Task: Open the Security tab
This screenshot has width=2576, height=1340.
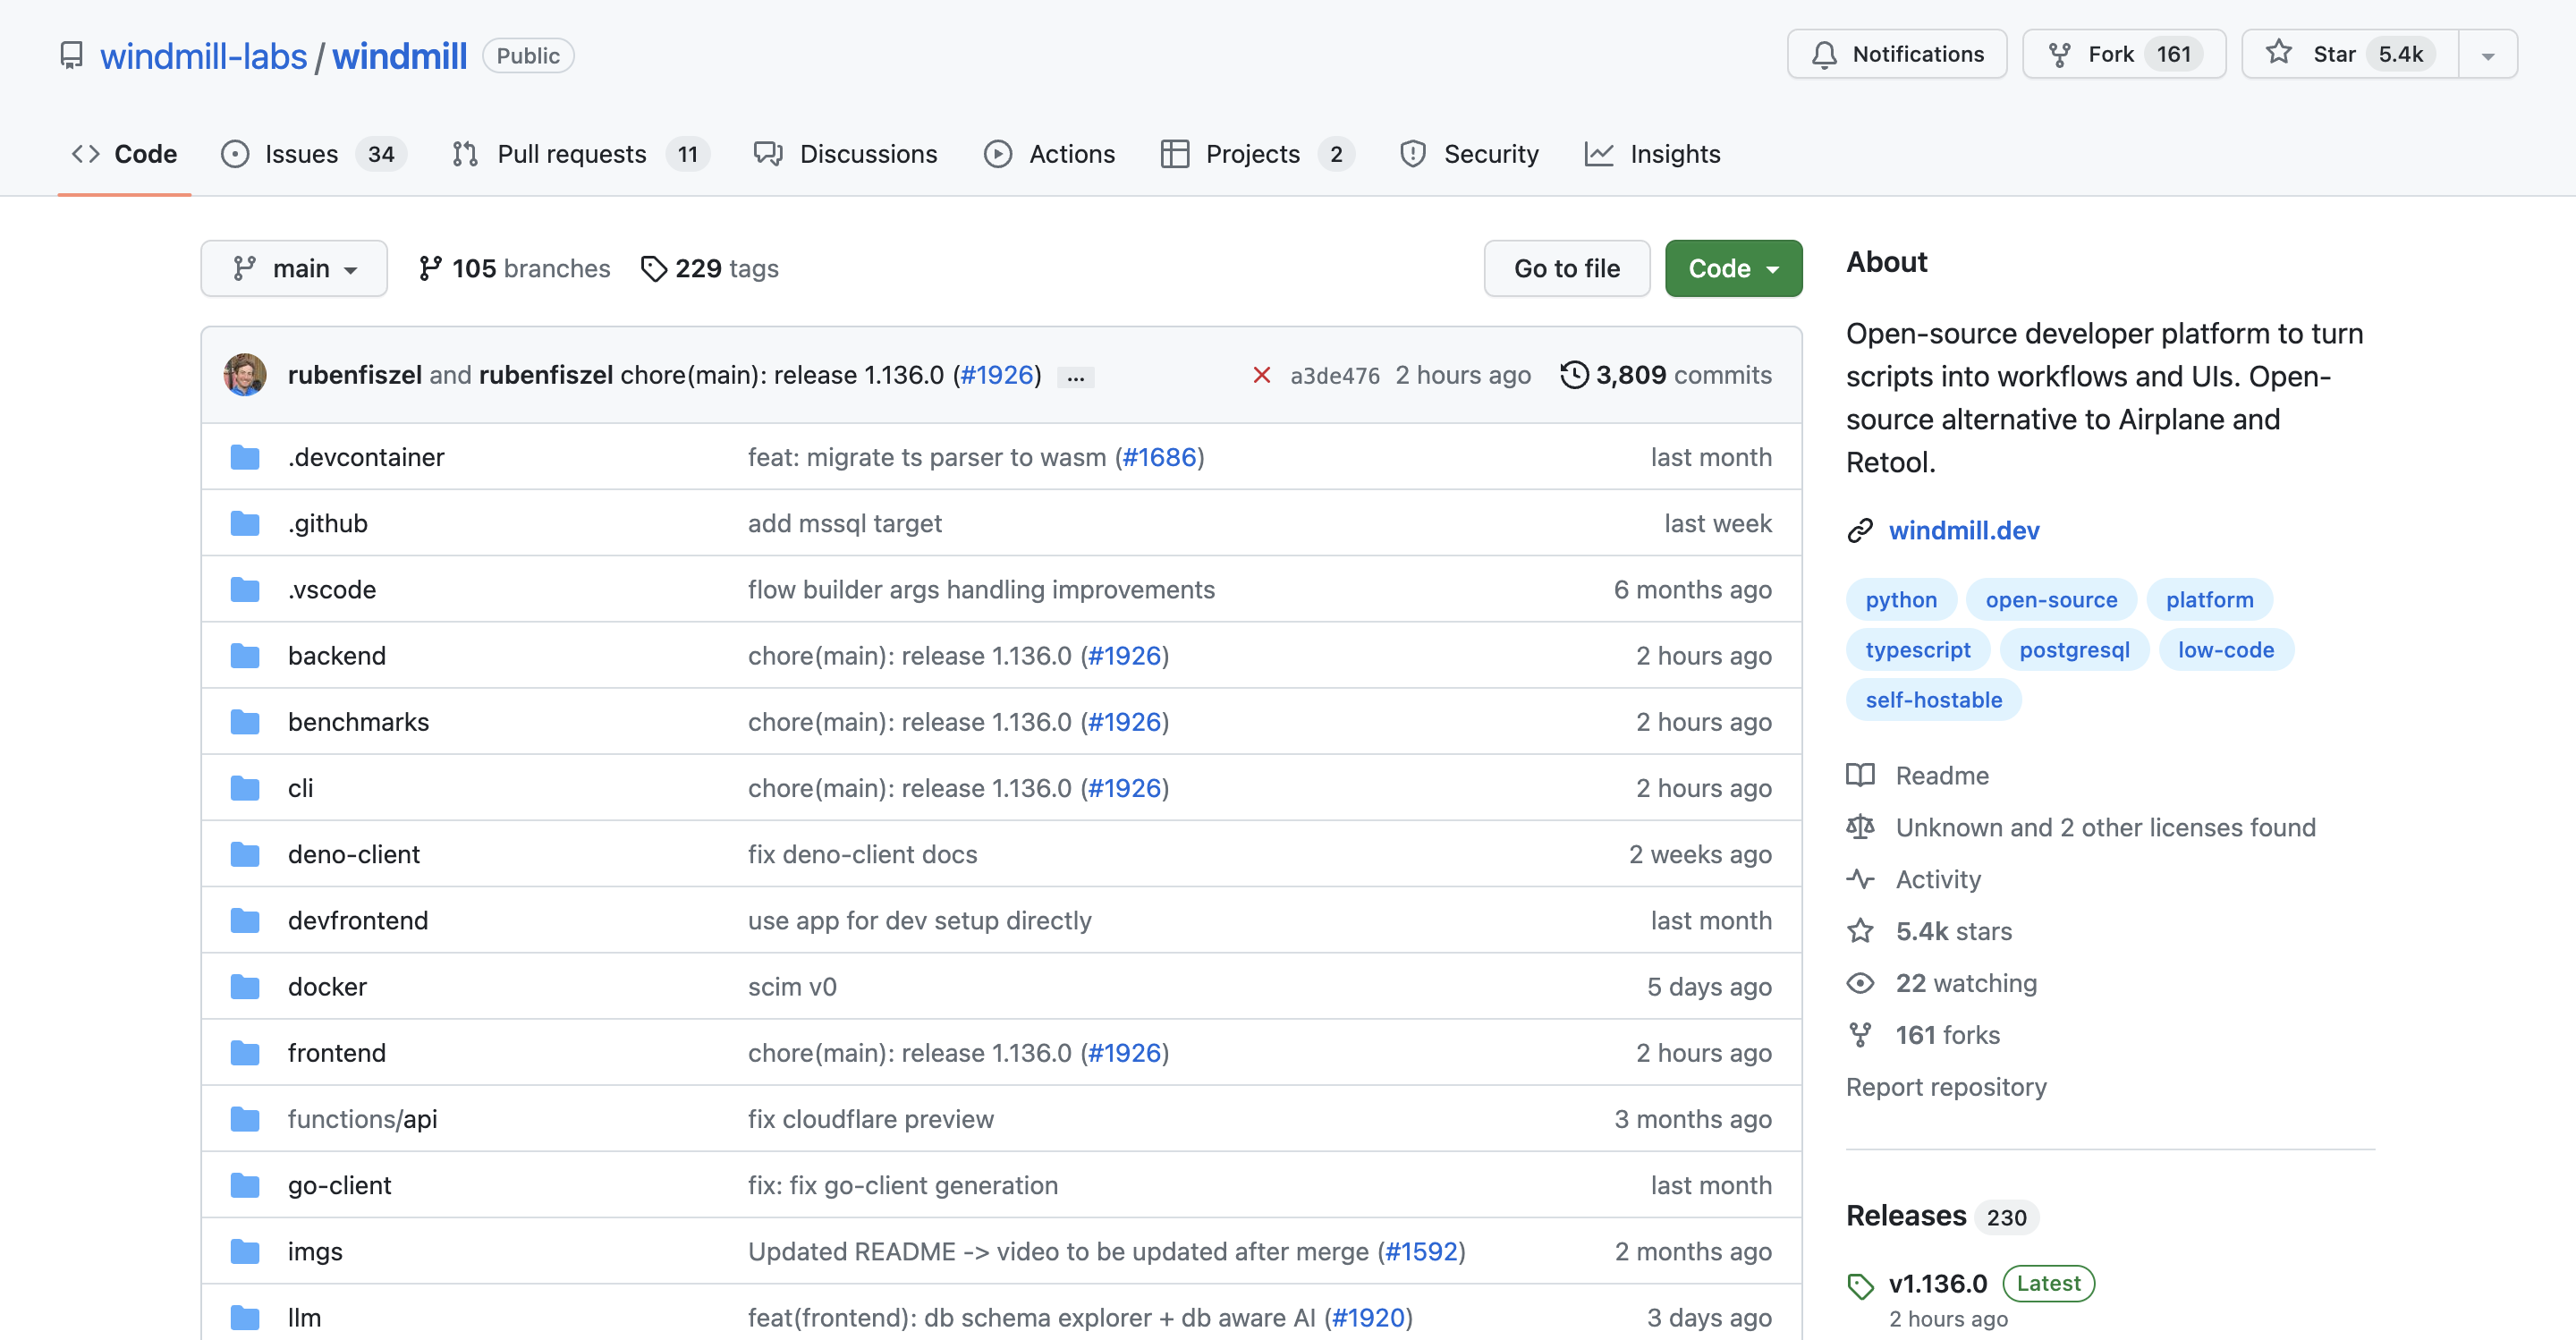Action: [x=1469, y=153]
